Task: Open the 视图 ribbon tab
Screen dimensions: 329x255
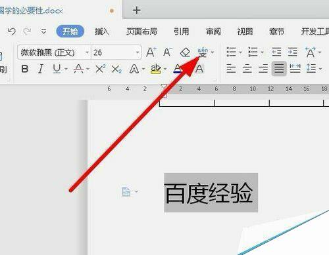Action: [x=245, y=31]
